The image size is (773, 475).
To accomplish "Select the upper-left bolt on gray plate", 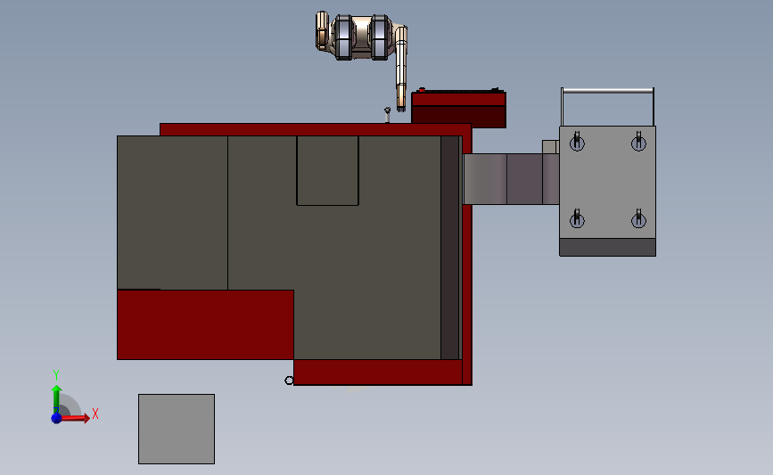I will [x=577, y=142].
